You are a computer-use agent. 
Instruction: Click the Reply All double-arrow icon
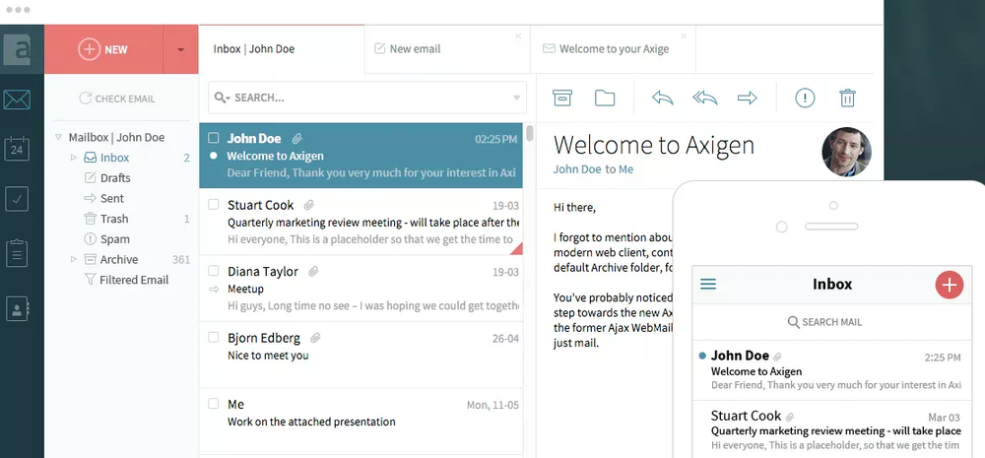(704, 98)
